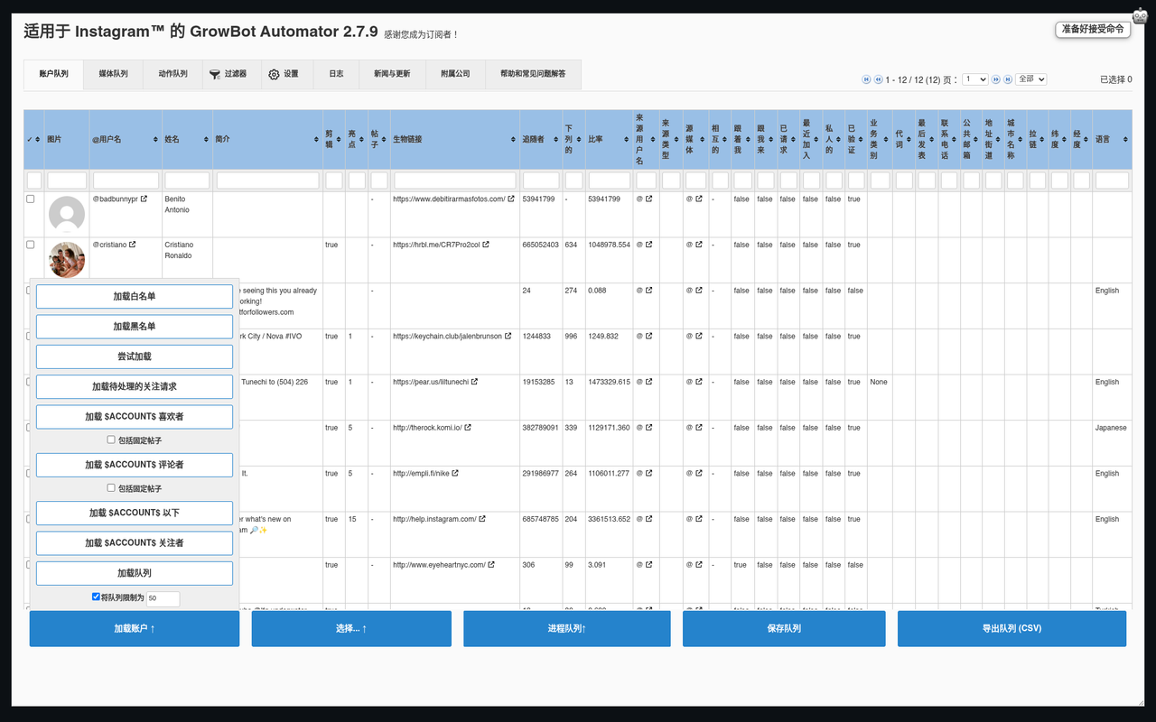Expand the 选择... ↑ menu button
This screenshot has height=722, width=1156.
click(x=351, y=628)
